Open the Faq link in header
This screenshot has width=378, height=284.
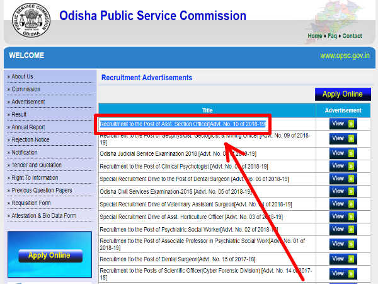tap(332, 36)
